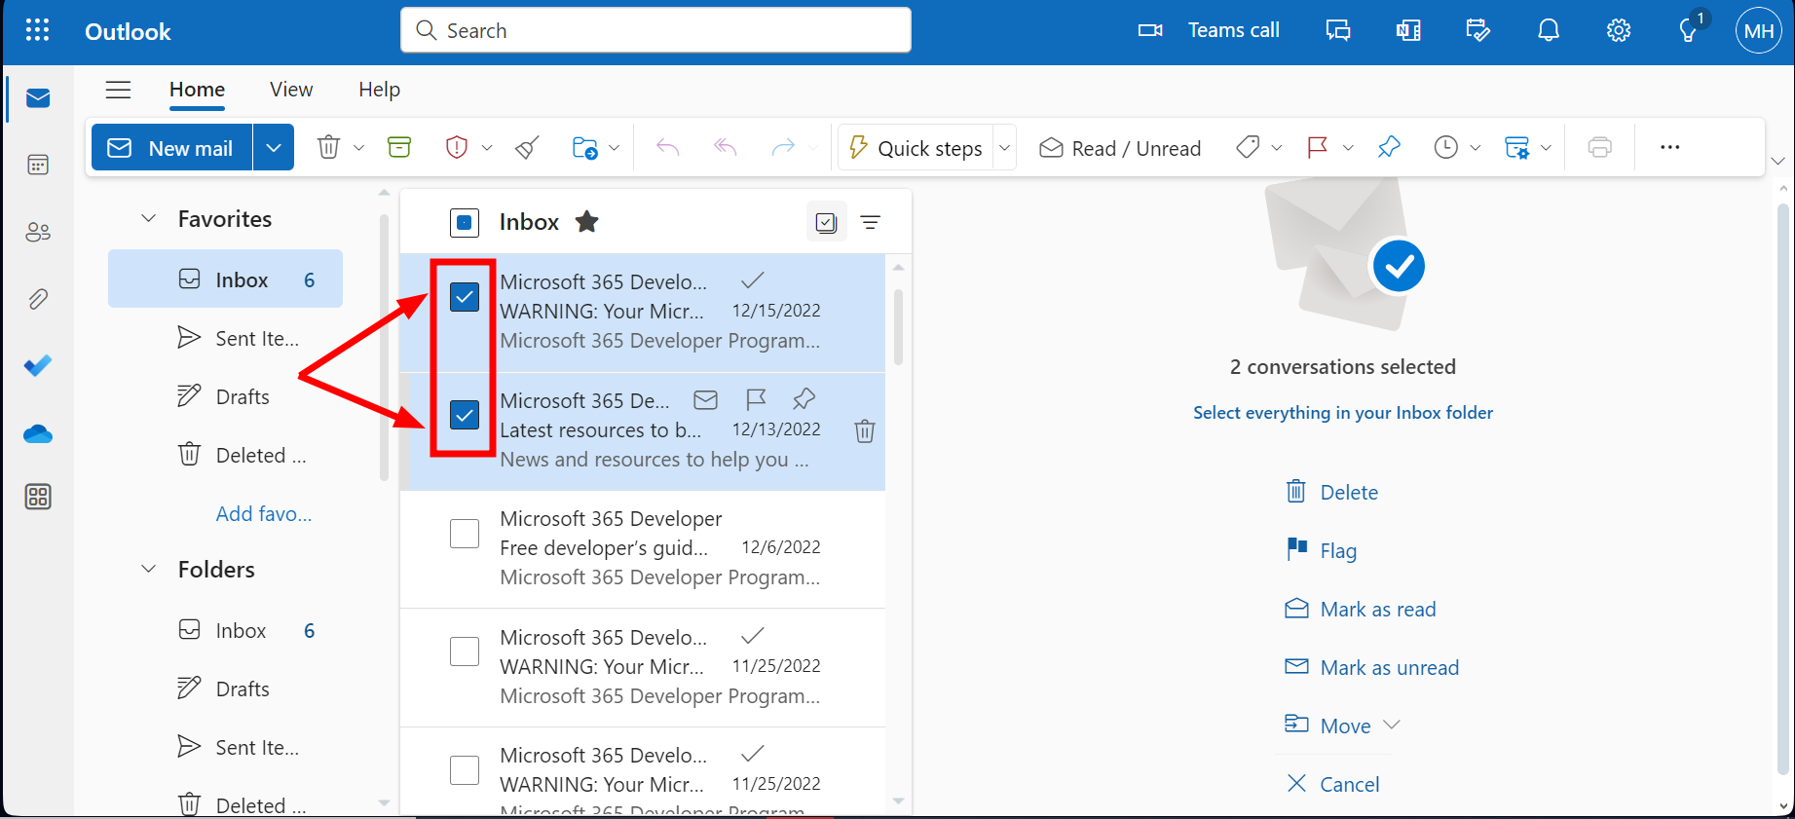1795x819 pixels.
Task: Click Select everything in your Inbox folder
Action: (x=1342, y=413)
